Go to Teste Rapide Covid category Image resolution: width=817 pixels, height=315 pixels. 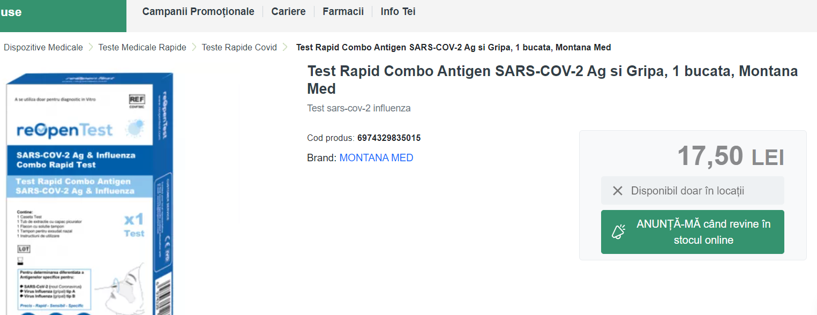coord(239,47)
